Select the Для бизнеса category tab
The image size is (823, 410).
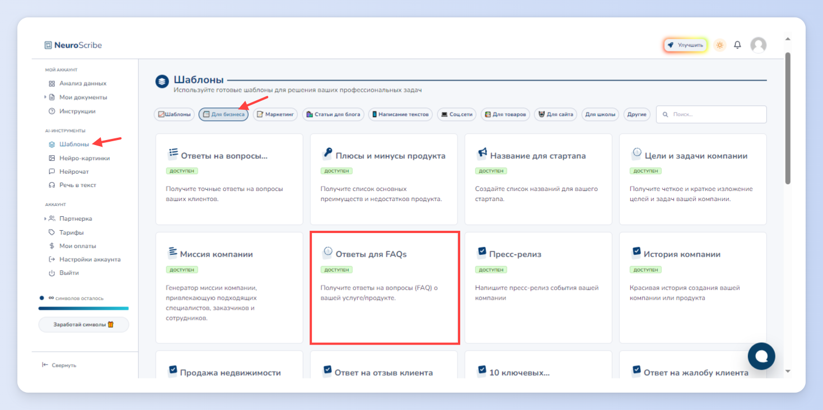click(x=223, y=114)
